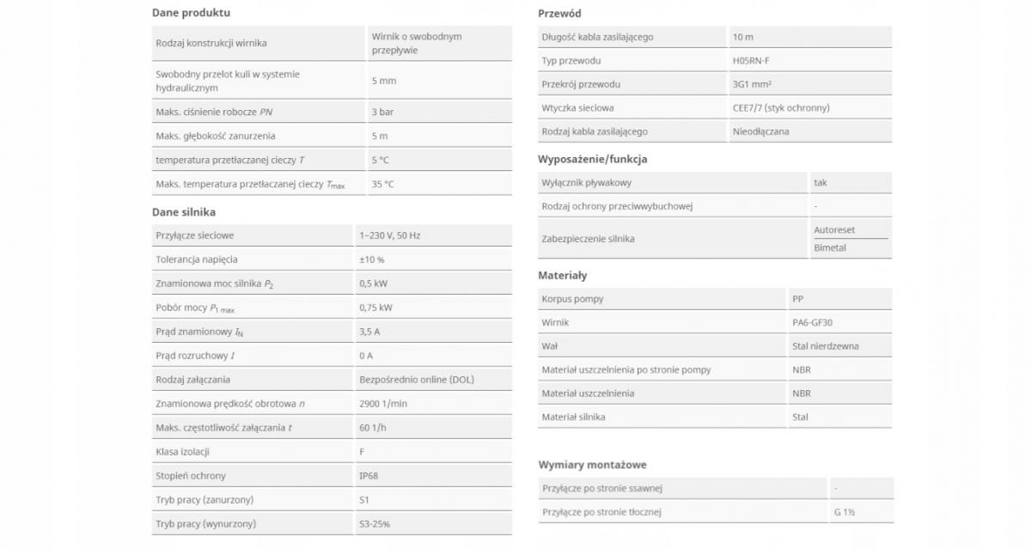The image size is (1031, 549).
Task: Click the "Wymiary montażowe" heading
Action: 592,465
